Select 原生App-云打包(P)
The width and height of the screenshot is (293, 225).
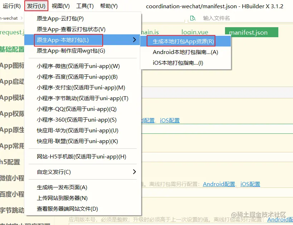coord(83,19)
